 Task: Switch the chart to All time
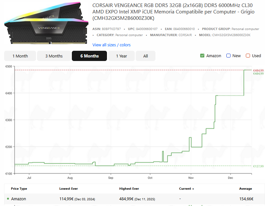146,56
